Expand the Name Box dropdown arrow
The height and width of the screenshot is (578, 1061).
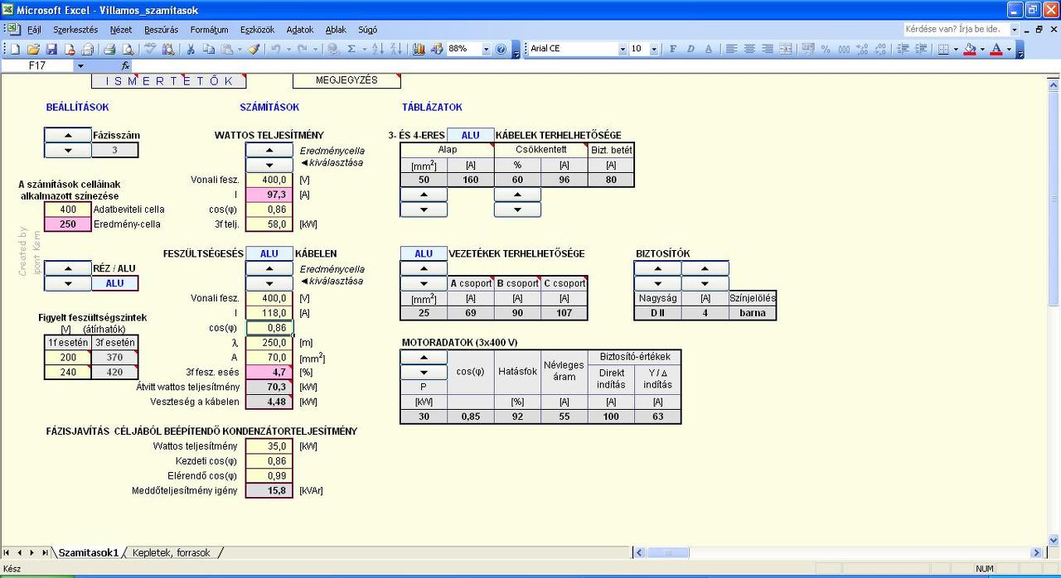pyautogui.click(x=80, y=65)
